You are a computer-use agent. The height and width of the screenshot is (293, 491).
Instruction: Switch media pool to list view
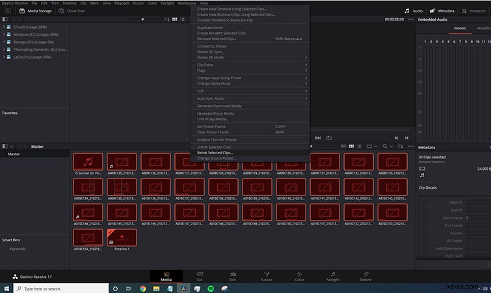click(x=360, y=146)
